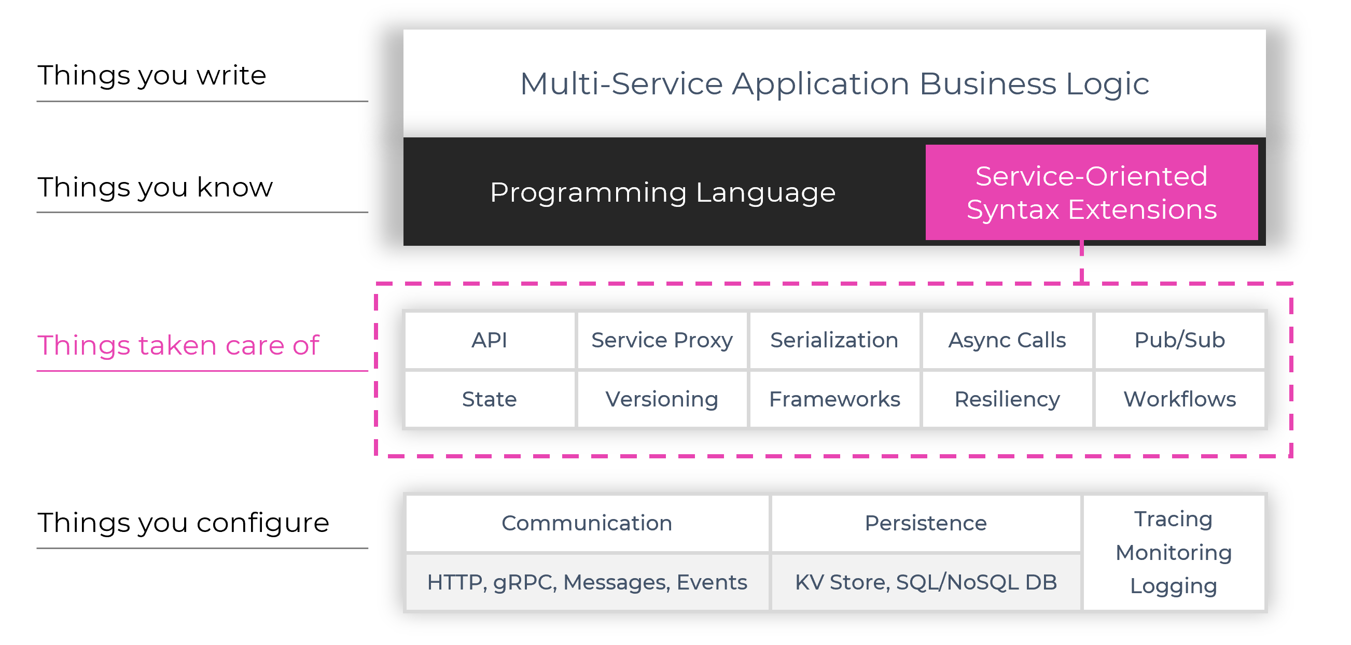Viewport: 1351px width, 645px height.
Task: Select the Pub/Sub cell
Action: point(1179,340)
